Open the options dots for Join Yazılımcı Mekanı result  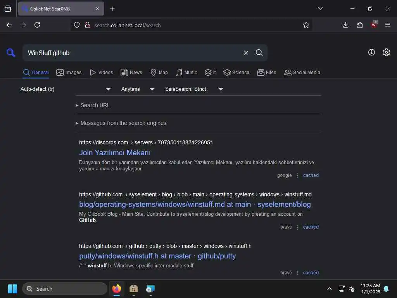point(297,175)
